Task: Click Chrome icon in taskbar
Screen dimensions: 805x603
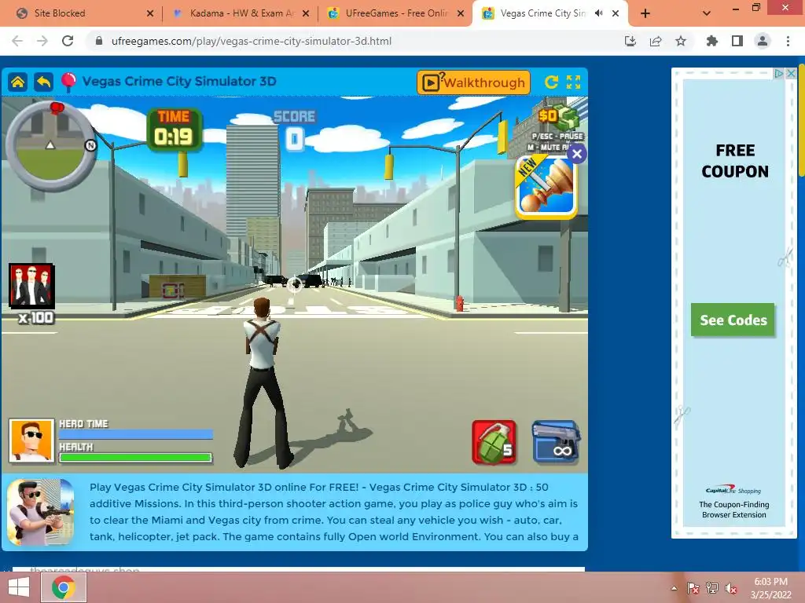Action: pyautogui.click(x=64, y=587)
